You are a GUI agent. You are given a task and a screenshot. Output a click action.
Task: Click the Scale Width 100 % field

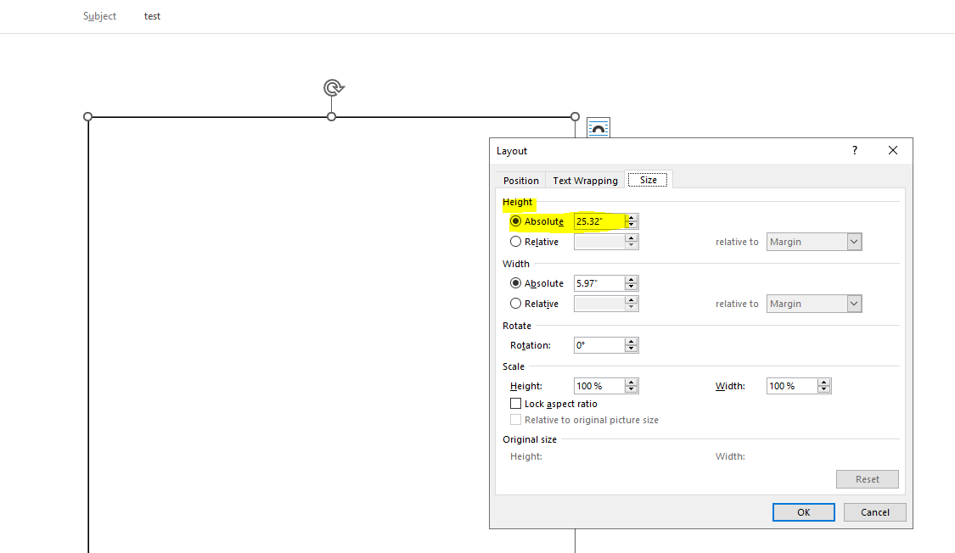pos(792,386)
